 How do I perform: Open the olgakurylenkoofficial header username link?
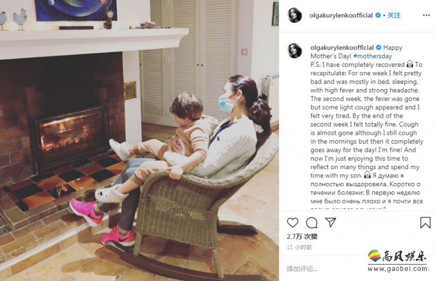click(x=341, y=15)
